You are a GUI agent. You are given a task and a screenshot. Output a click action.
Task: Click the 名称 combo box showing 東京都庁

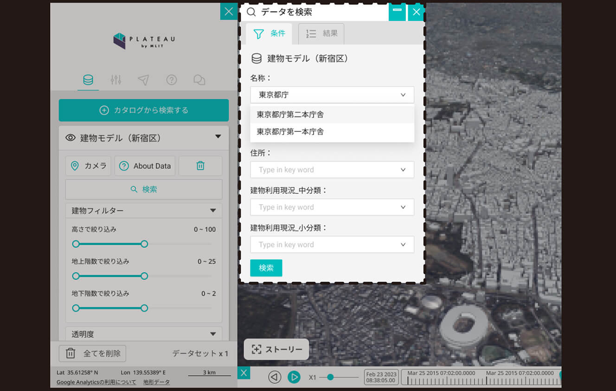(x=332, y=95)
